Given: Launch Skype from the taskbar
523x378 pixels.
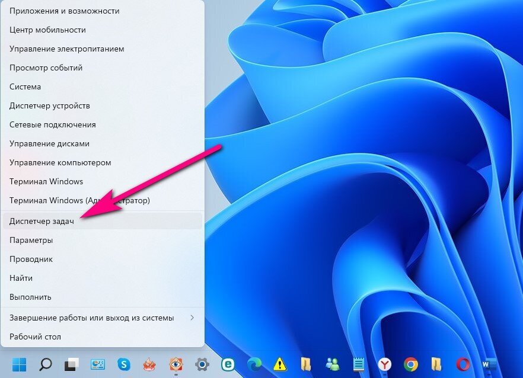Looking at the screenshot, I should 124,364.
